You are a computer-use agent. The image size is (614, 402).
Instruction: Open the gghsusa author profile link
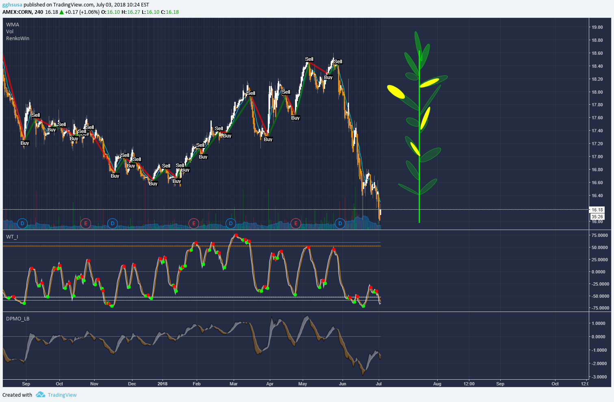pyautogui.click(x=12, y=5)
